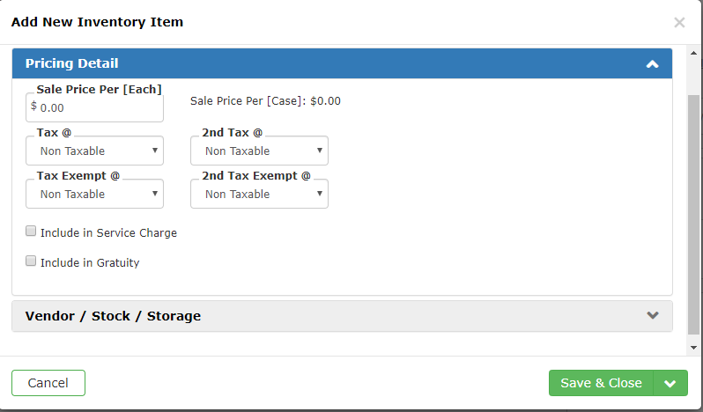This screenshot has height=412, width=703.
Task: Collapse the Pricing Detail chevron icon
Action: (652, 64)
